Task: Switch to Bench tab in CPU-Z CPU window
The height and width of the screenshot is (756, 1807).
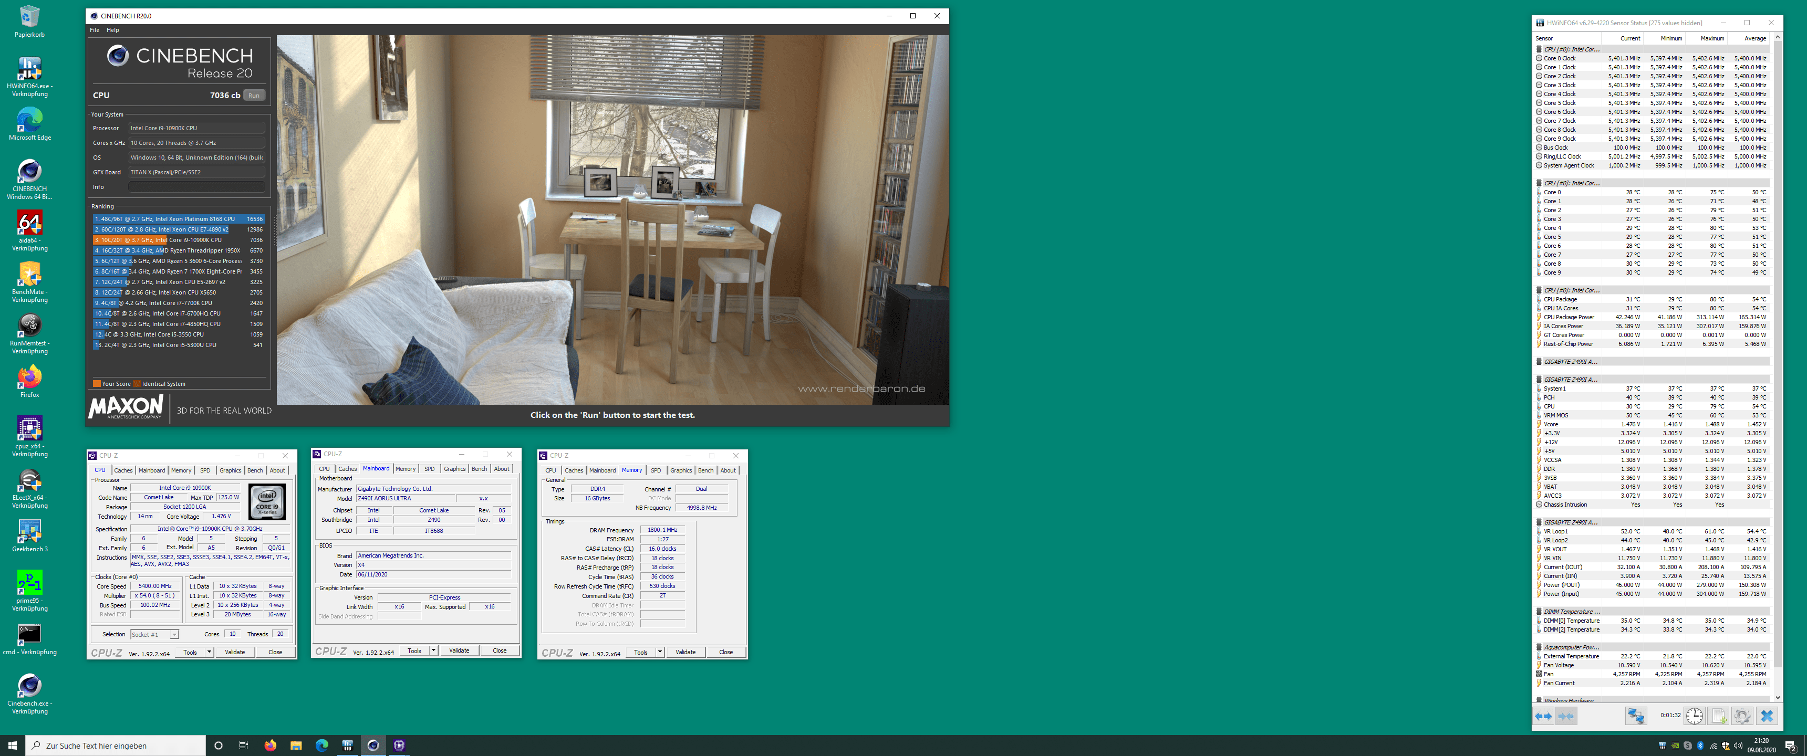Action: (x=255, y=470)
